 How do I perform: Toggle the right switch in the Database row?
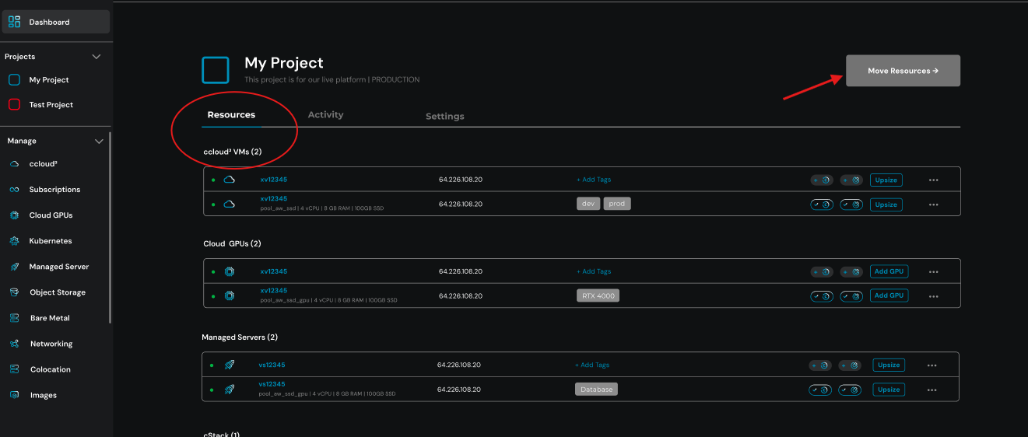850,390
